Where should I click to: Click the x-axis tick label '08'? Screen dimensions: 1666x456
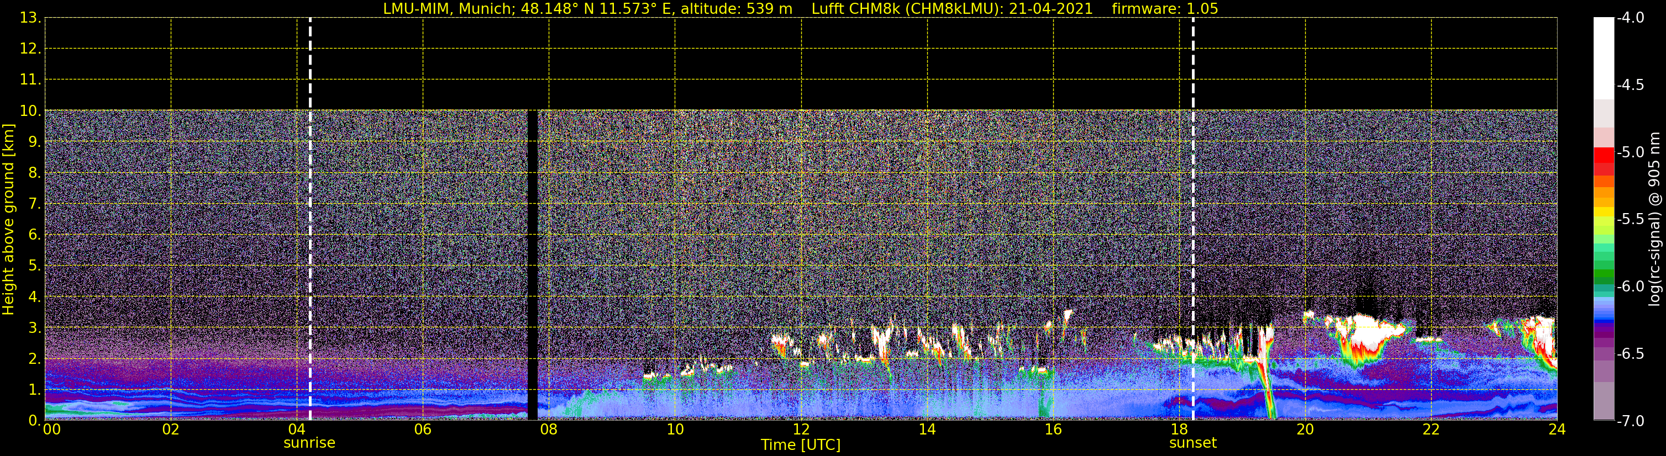[549, 430]
